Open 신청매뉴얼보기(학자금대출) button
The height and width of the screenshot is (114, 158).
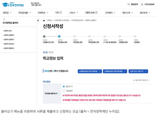(115, 71)
